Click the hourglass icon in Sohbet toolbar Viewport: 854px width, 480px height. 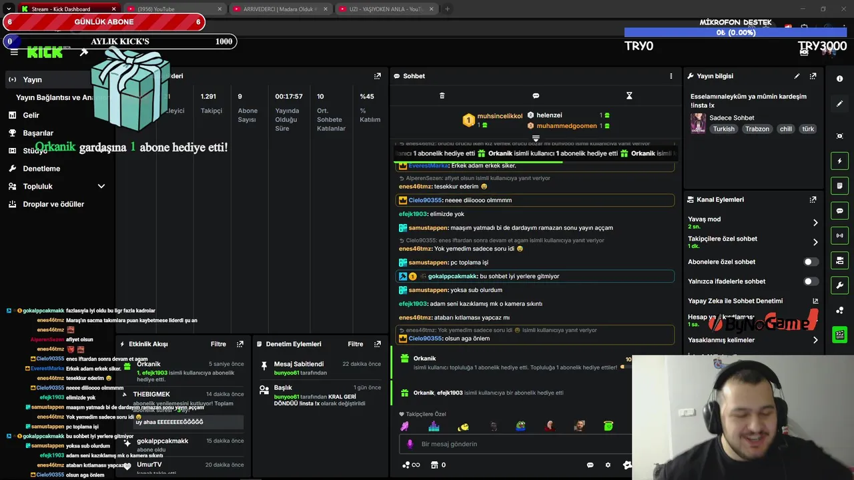coord(629,95)
